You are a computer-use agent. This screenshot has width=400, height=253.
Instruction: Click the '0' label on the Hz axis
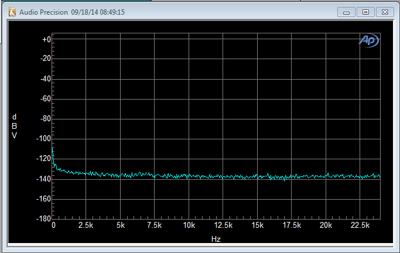tap(53, 225)
